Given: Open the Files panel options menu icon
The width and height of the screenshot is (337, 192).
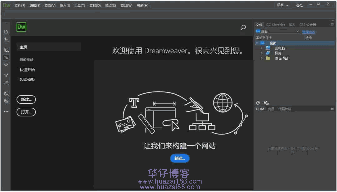Looking at the screenshot, I should point(332,25).
